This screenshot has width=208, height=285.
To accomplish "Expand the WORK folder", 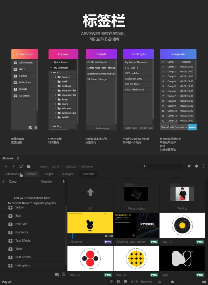I will [55, 117].
